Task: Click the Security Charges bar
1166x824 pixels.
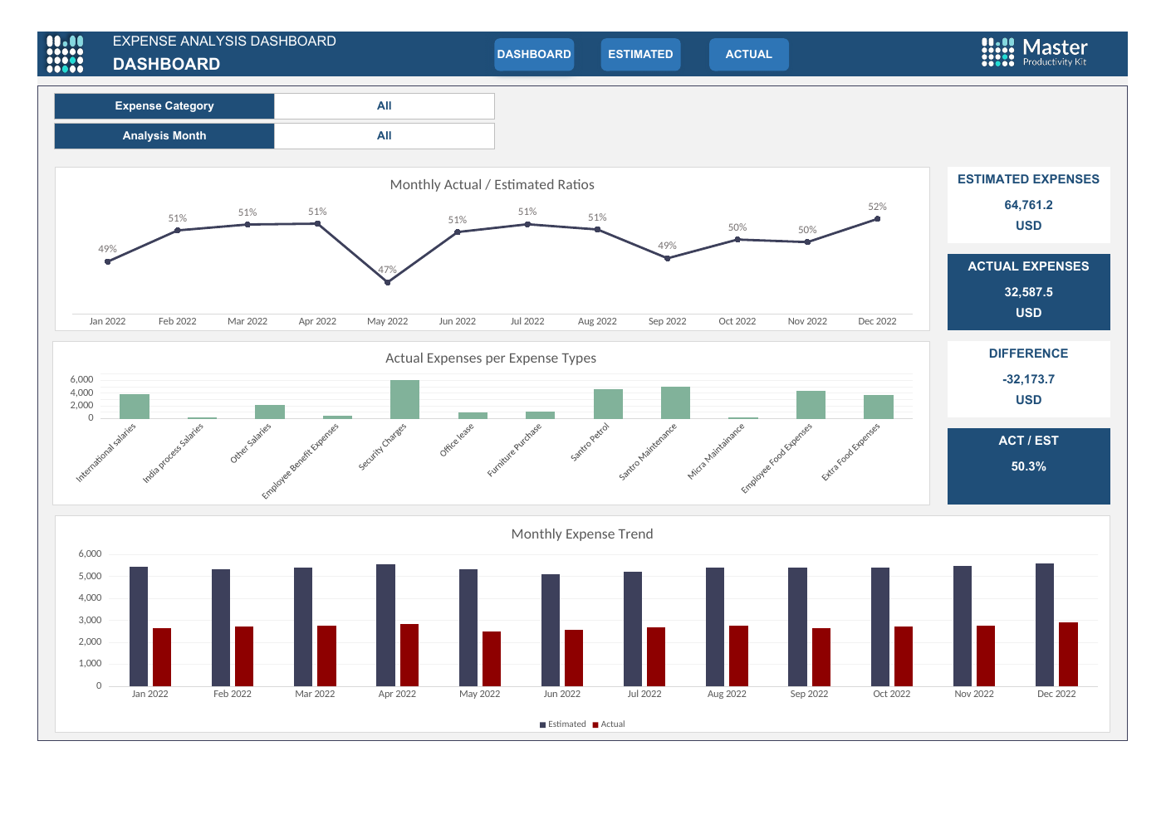Action: (405, 399)
